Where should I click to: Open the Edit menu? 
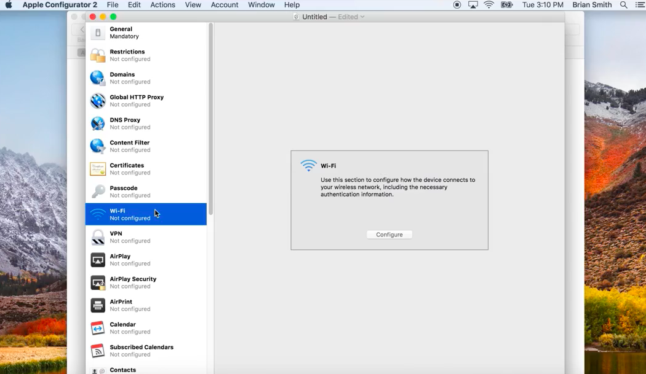pos(134,5)
